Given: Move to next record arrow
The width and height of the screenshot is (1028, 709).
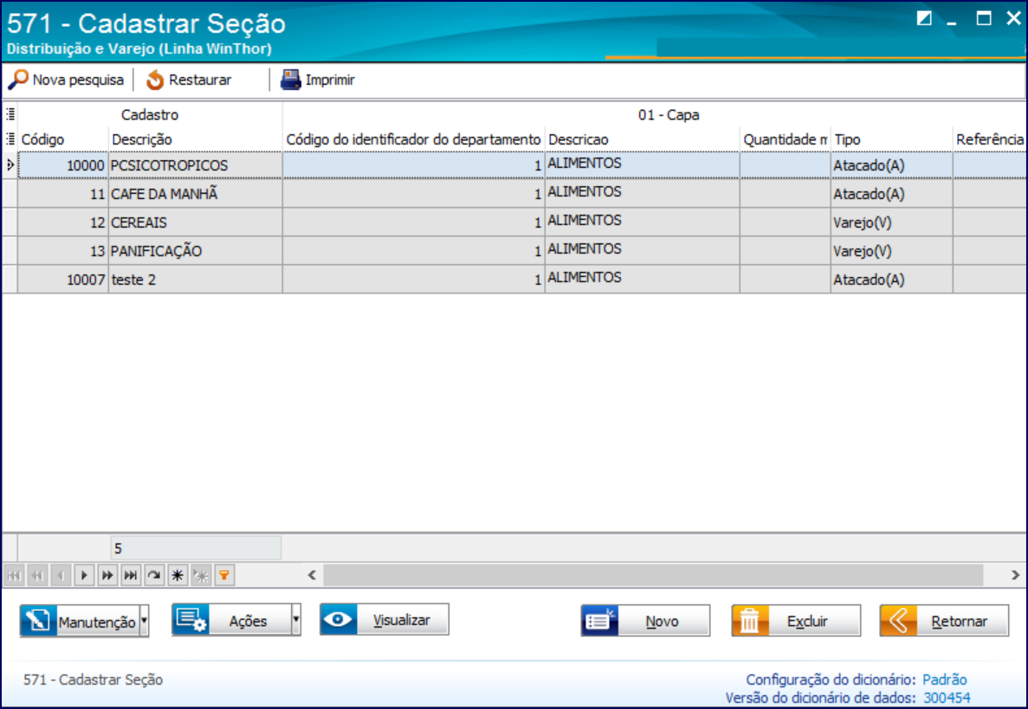Looking at the screenshot, I should [x=84, y=576].
